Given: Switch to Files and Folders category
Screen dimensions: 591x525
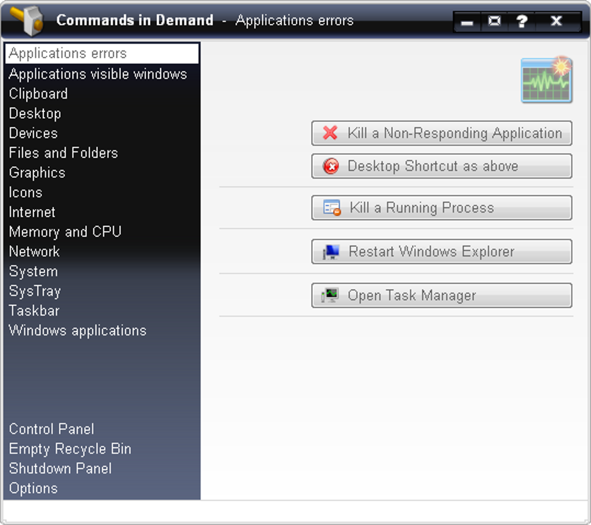Looking at the screenshot, I should pyautogui.click(x=63, y=153).
